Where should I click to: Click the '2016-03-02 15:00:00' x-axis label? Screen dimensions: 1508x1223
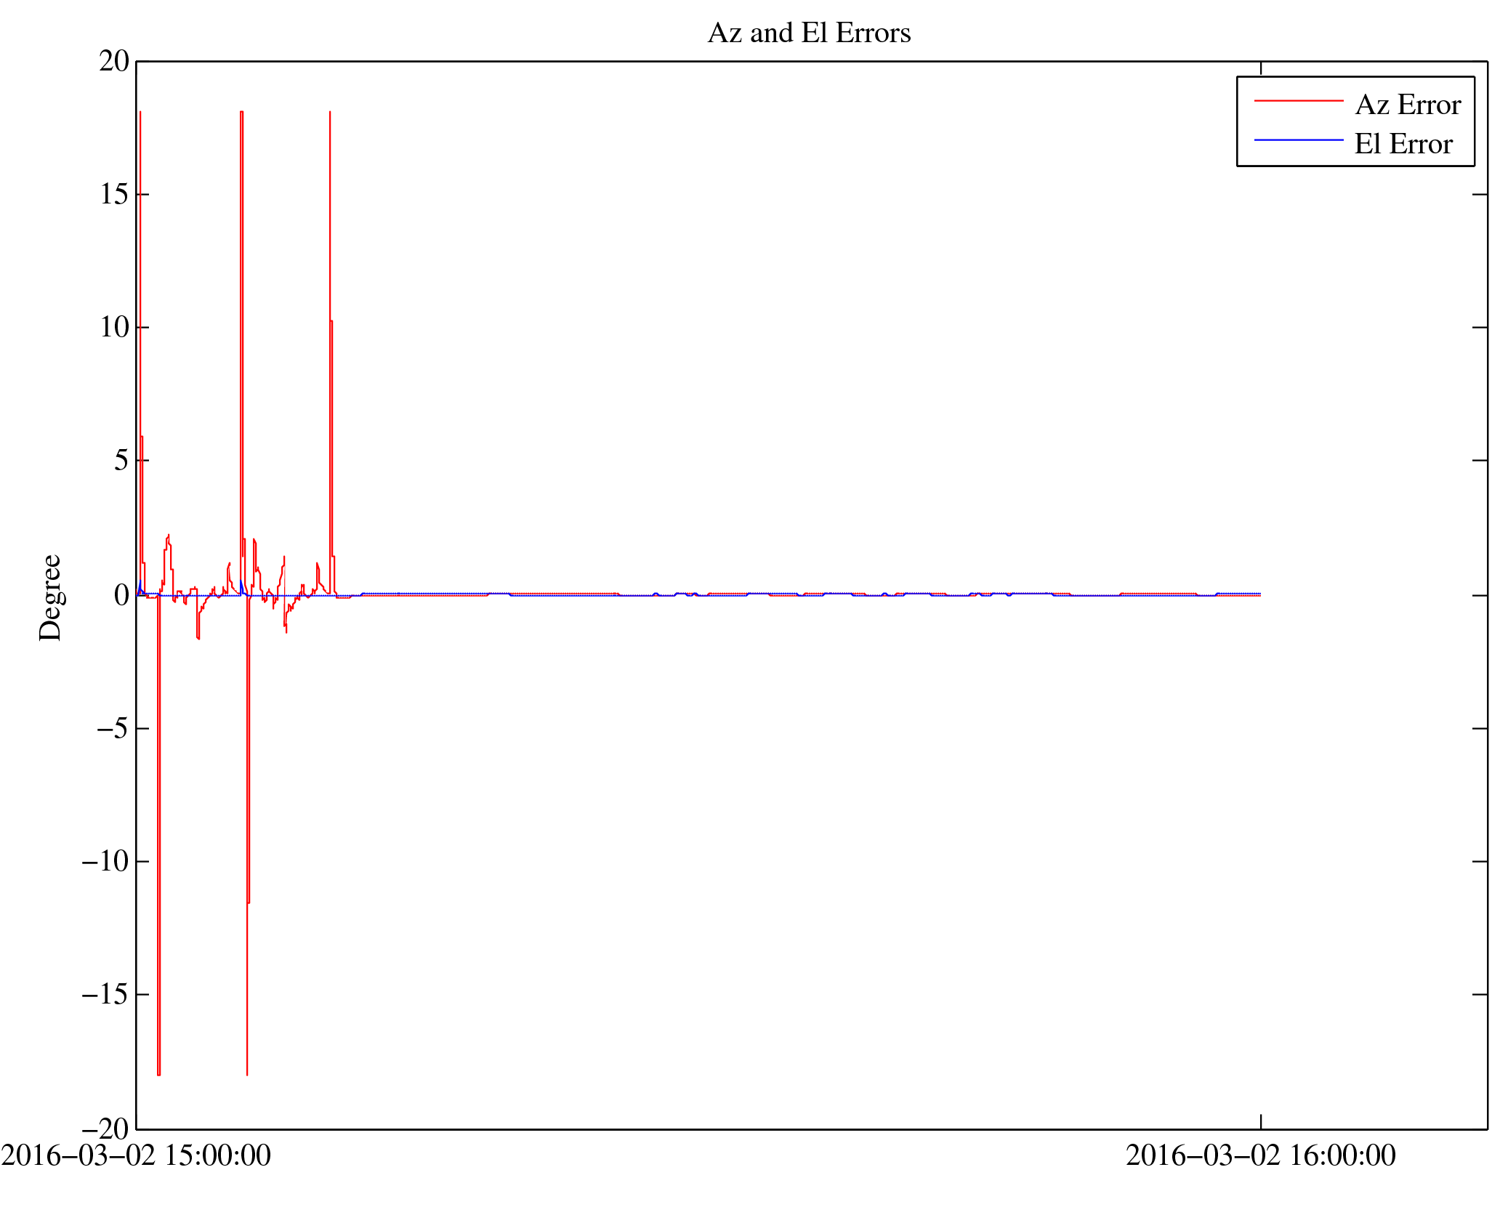click(x=136, y=1155)
